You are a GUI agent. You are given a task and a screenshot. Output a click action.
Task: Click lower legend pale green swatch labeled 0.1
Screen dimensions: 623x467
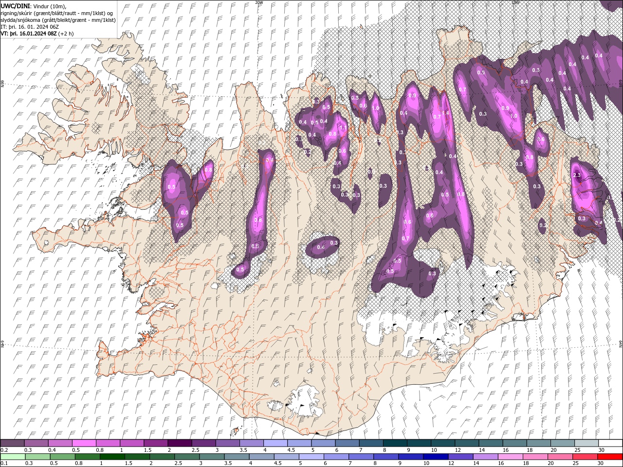pyautogui.click(x=12, y=457)
